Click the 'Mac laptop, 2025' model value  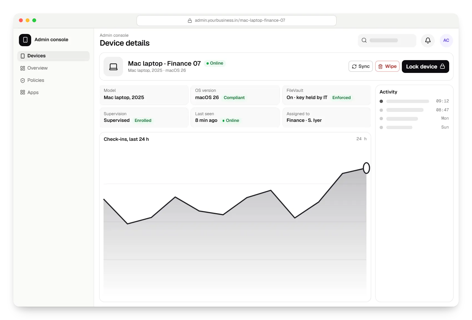pos(124,98)
